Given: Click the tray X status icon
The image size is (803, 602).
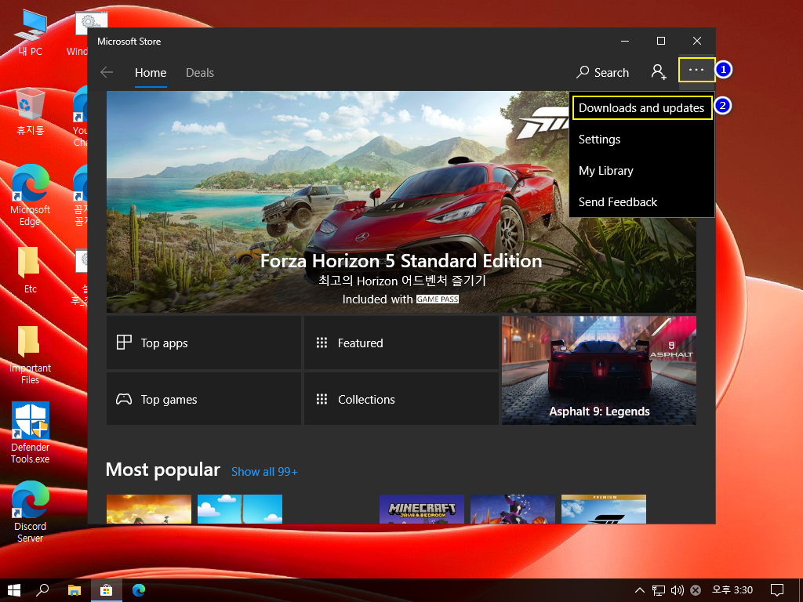Looking at the screenshot, I should (695, 590).
